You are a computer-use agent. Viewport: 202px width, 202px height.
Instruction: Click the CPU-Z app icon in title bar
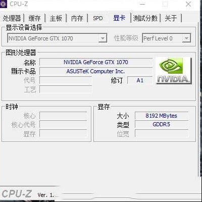[3, 4]
